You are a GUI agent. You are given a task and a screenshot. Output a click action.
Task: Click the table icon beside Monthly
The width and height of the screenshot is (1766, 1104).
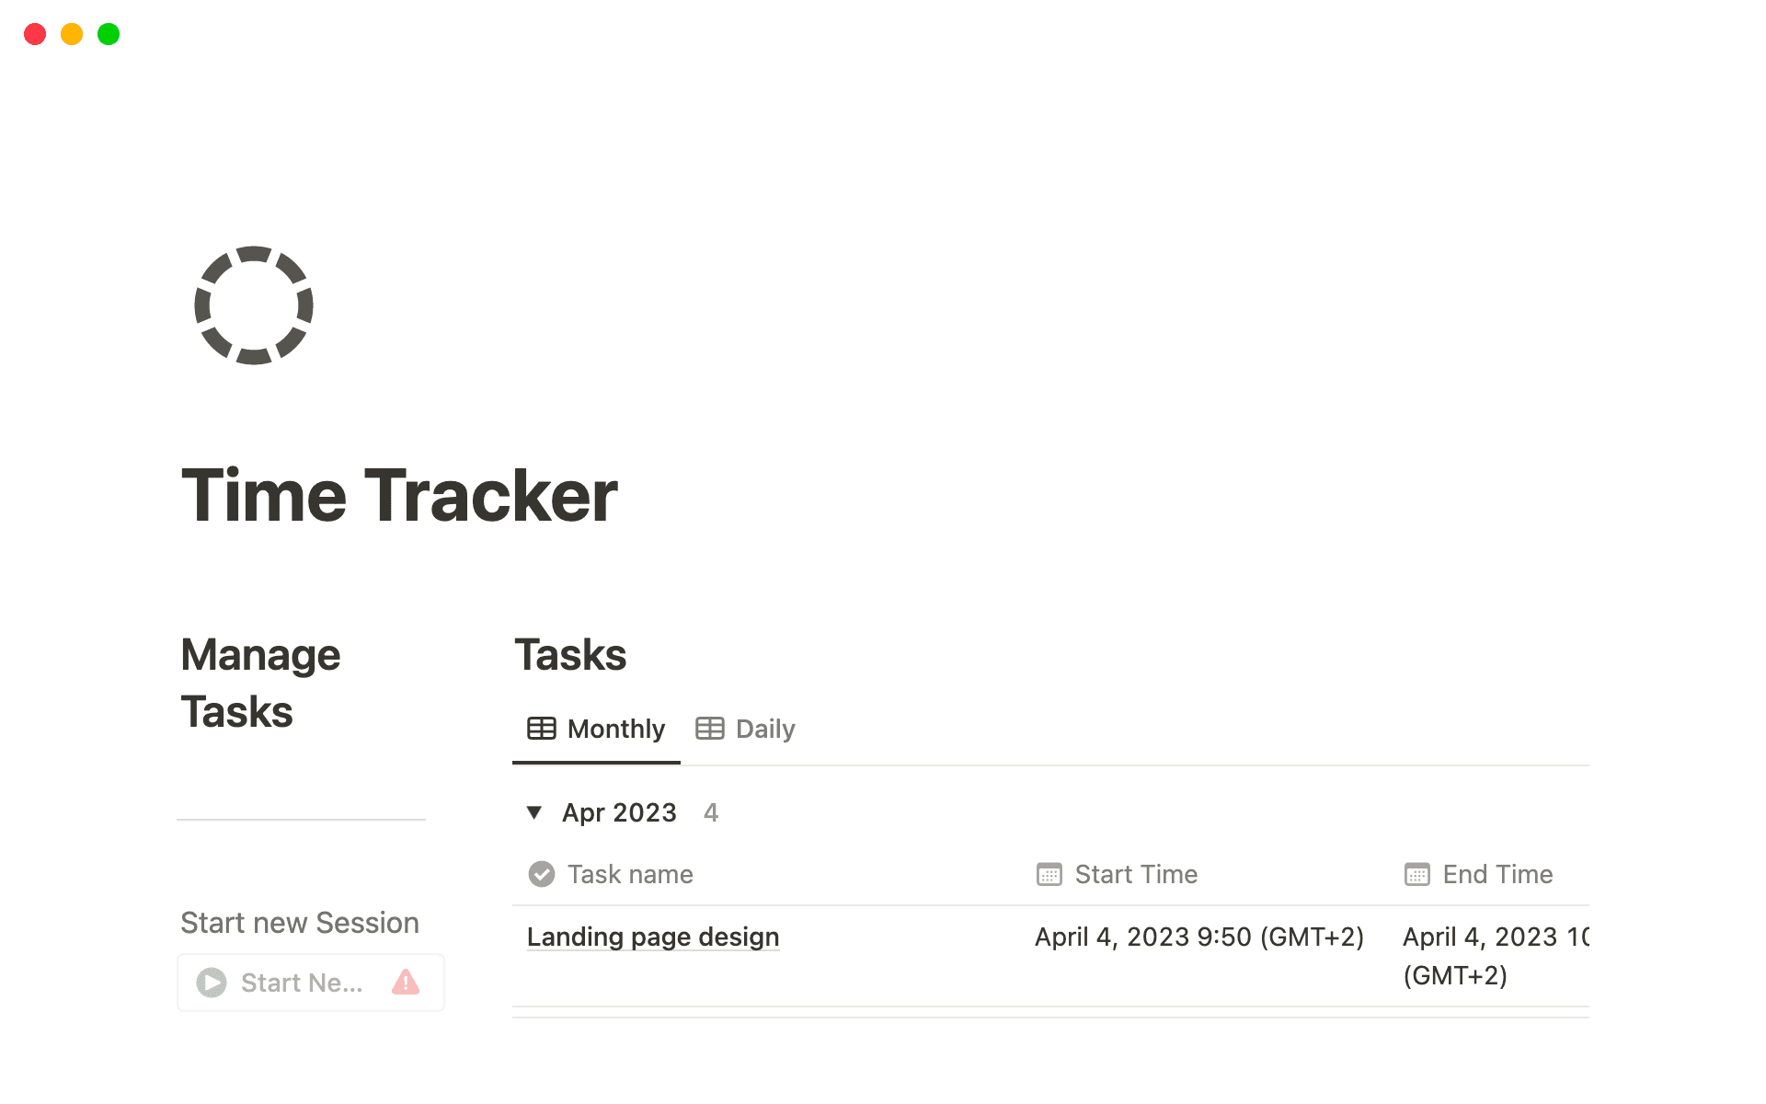click(543, 729)
